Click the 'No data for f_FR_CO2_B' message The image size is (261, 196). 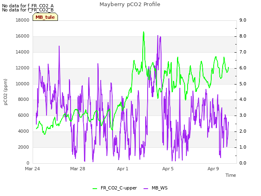(28, 10)
